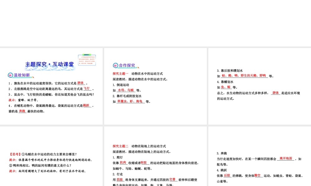
Task: Click the item 3. 奔跑
Action: [222, 153]
